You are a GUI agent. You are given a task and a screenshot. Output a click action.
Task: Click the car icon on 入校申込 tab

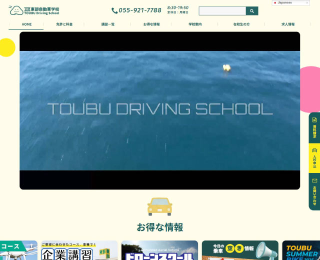(314, 150)
